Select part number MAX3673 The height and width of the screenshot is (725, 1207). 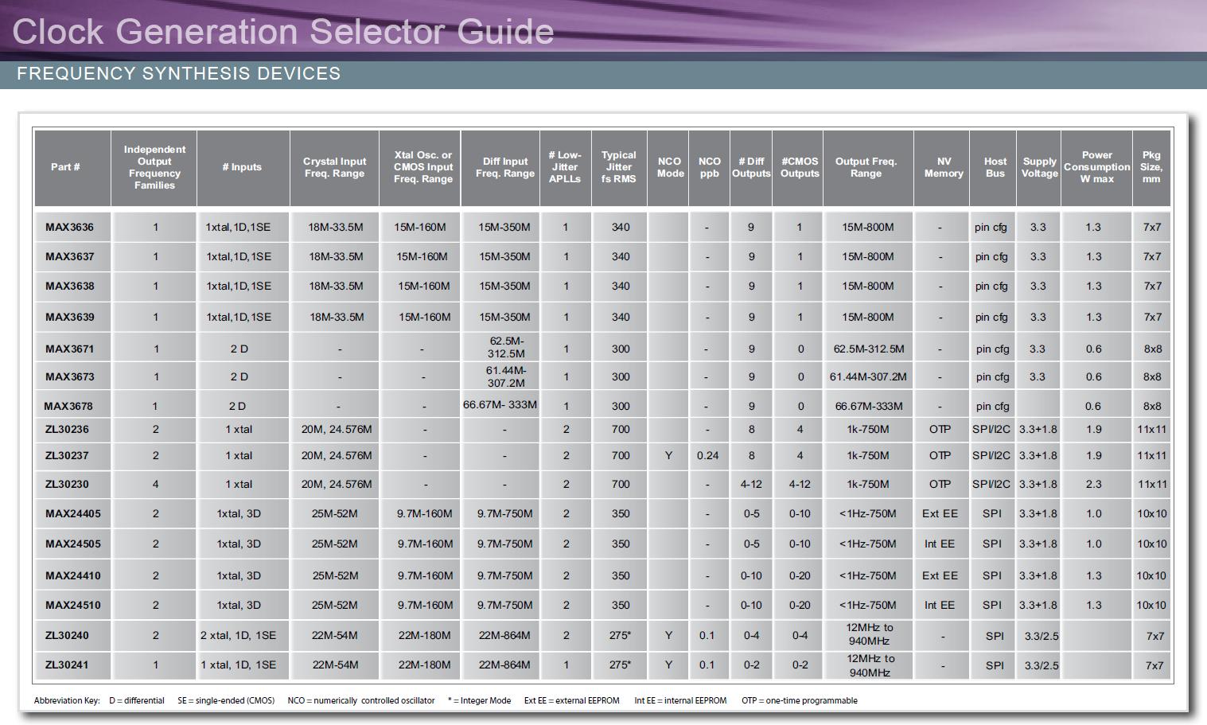coord(69,376)
